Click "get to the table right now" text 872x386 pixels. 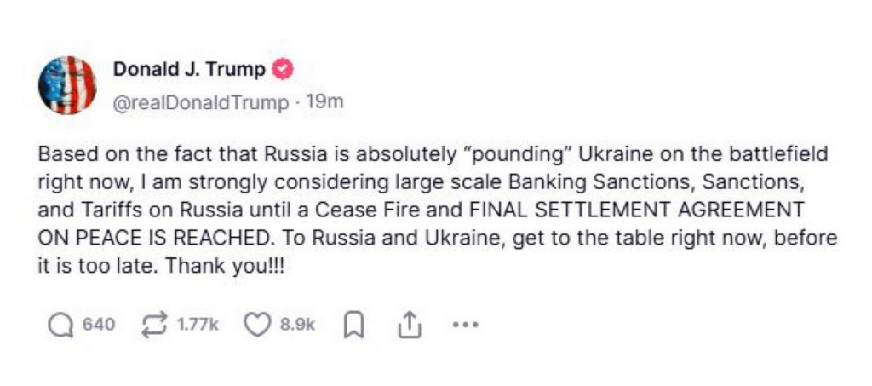coord(628,239)
